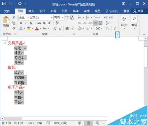Image resolution: width=148 pixels, height=126 pixels.
Task: Click the Show paragraph marks icon
Action: pos(115,29)
